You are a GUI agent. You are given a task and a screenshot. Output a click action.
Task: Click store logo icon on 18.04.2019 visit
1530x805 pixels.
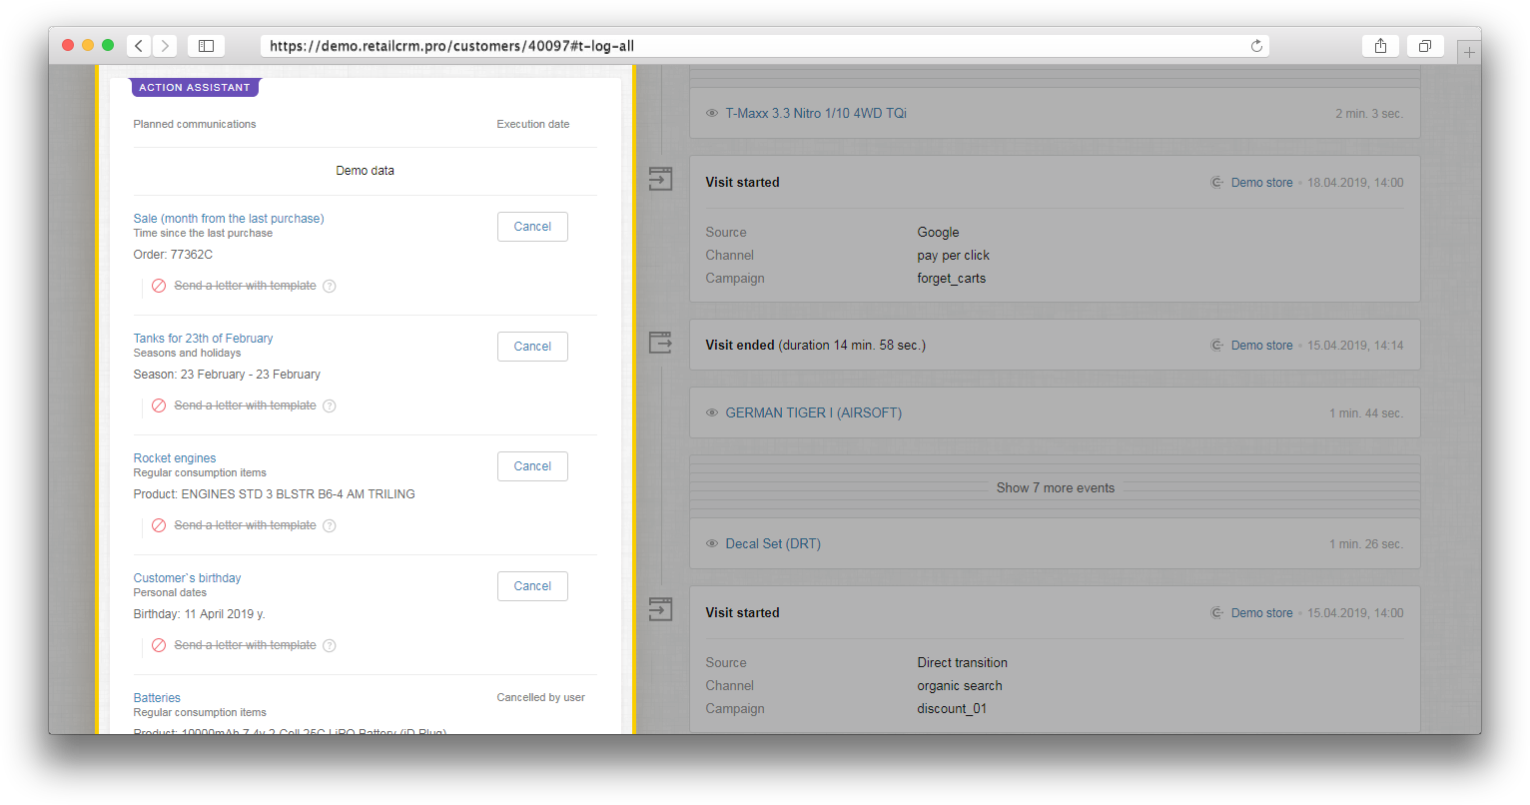tap(1216, 183)
